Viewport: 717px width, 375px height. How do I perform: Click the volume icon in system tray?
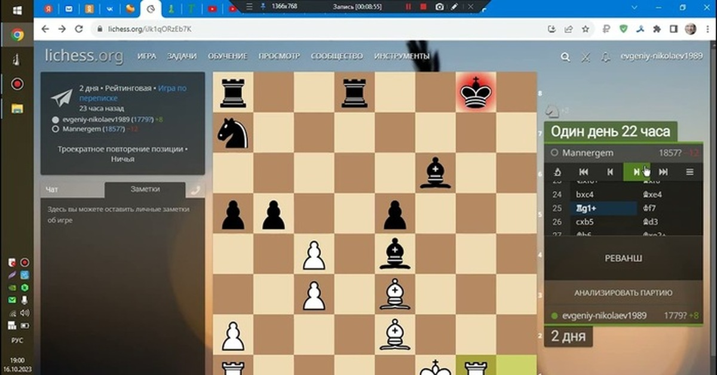click(24, 312)
